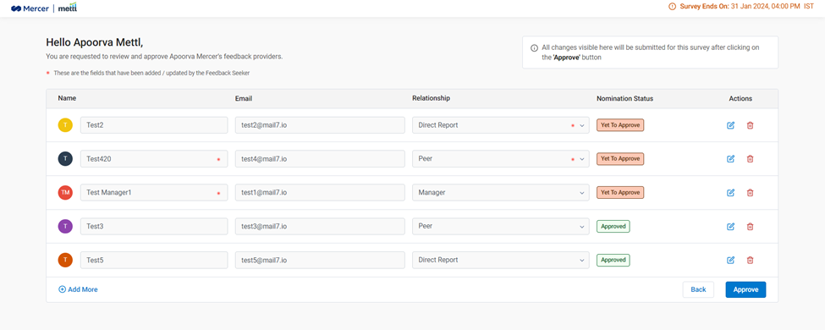Click the Mercer Mettl logo

coord(44,8)
